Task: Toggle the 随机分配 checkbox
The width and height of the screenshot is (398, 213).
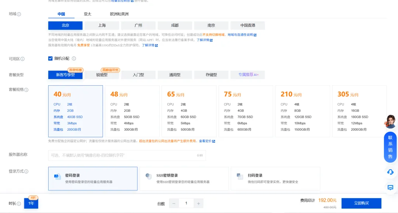Action: pos(50,58)
